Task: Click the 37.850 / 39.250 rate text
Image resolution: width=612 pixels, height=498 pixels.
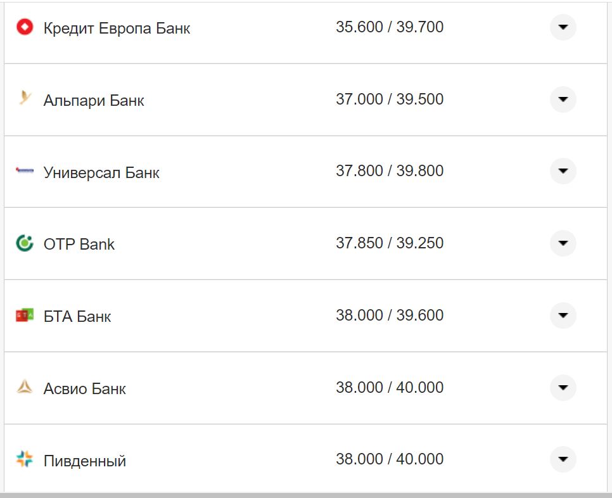Action: [390, 243]
